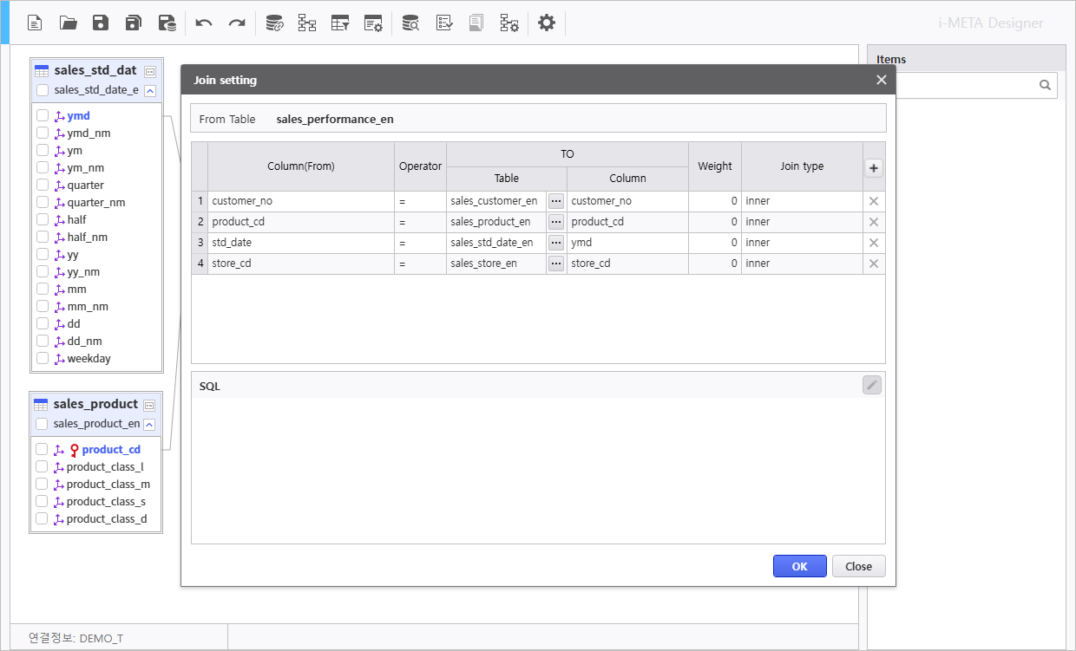Viewport: 1076px width, 651px height.
Task: Toggle the product_cd column checkbox
Action: click(42, 449)
